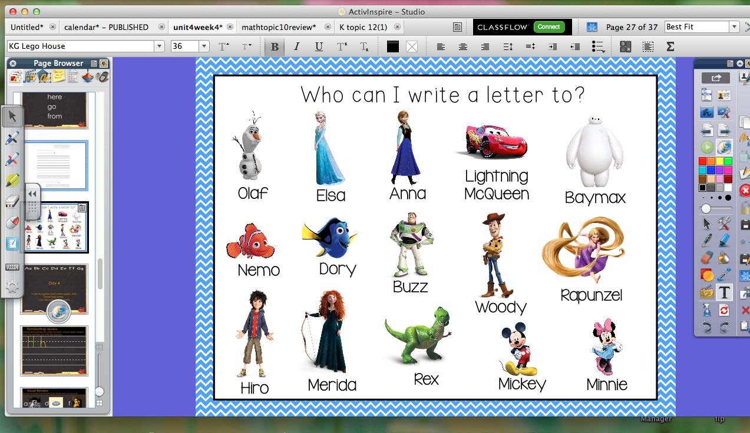750x433 pixels.
Task: Align text to the right
Action: pyautogui.click(x=485, y=46)
